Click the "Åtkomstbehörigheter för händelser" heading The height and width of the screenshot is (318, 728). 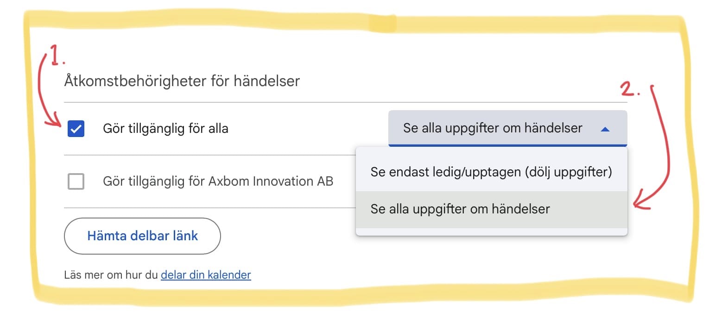point(182,81)
